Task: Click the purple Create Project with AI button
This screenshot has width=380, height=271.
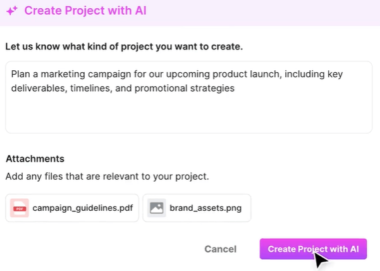Action: click(x=313, y=249)
